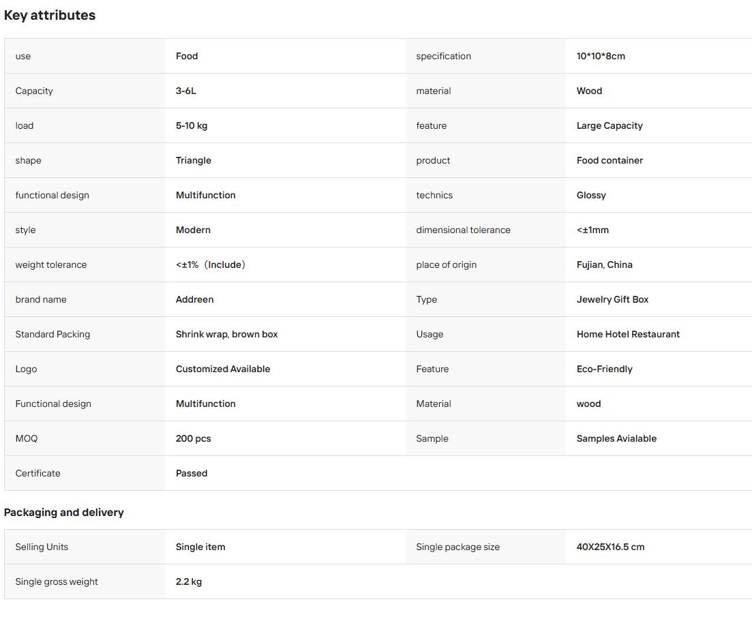This screenshot has height=621, width=752.
Task: Click the Packaging and delivery heading
Action: 64,512
